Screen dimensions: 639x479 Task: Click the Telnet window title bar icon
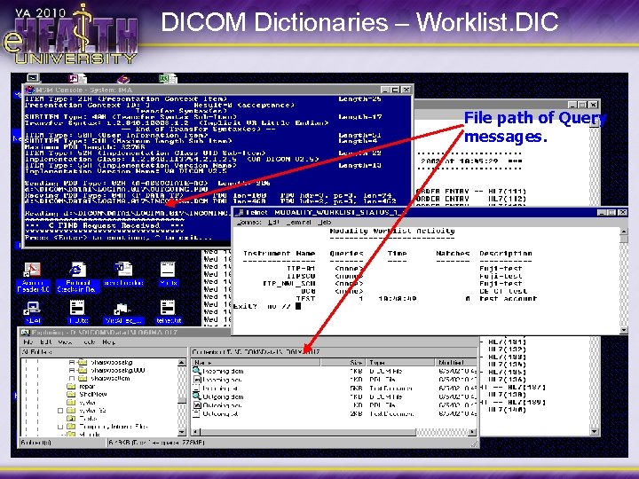pyautogui.click(x=240, y=212)
